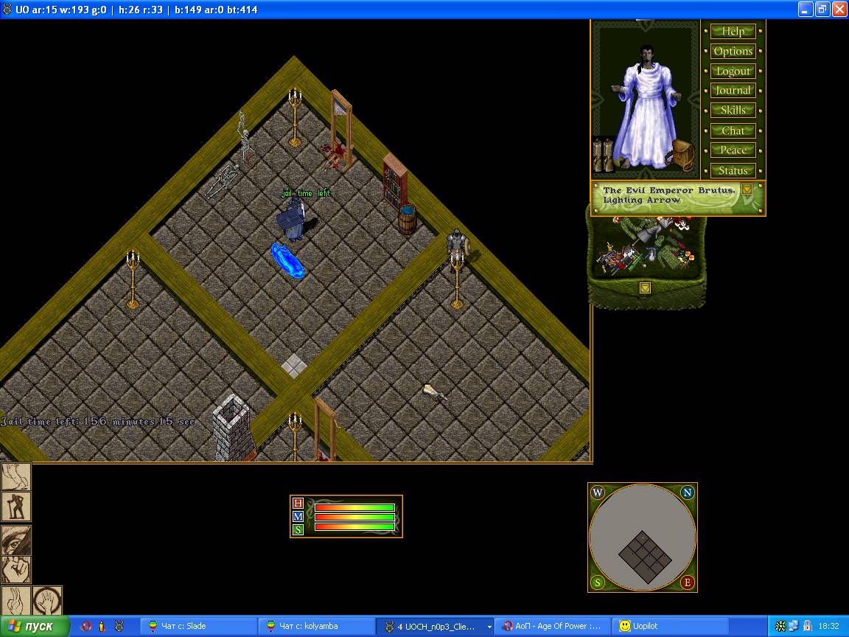Viewport: 849px width, 637px height.
Task: Switch to the 'Чат с: Slade' taskbar window
Action: pyautogui.click(x=198, y=626)
